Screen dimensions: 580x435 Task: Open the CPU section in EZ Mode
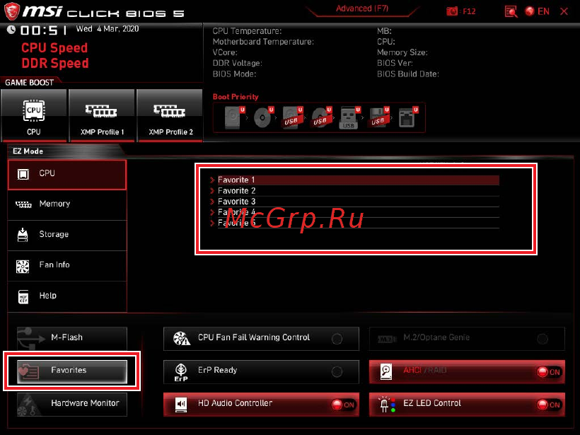[x=67, y=175]
